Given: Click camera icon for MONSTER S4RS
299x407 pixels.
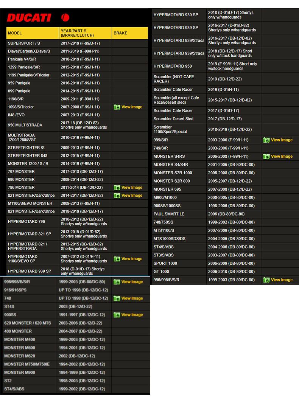Looking at the screenshot, I should coord(266,157).
